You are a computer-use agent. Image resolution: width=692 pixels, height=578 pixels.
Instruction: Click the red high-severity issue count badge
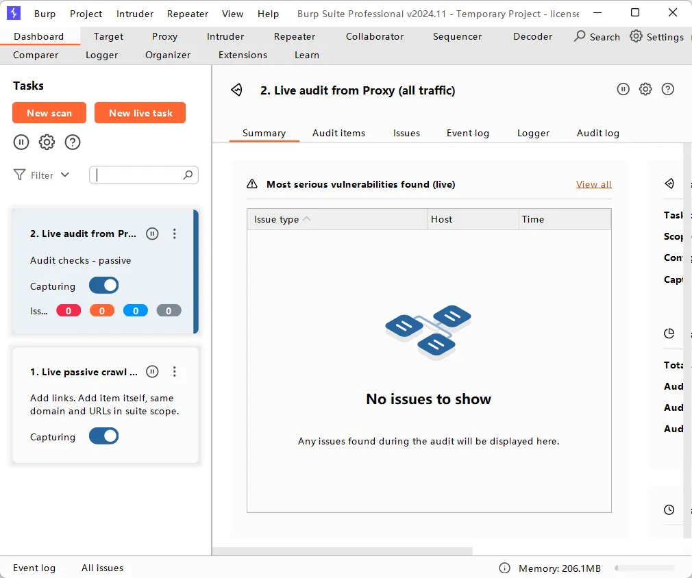click(x=69, y=311)
